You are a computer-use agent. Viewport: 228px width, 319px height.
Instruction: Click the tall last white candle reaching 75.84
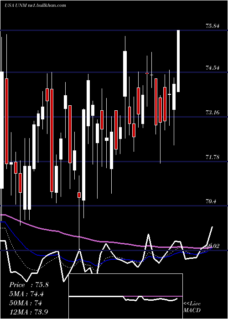pos(178,61)
